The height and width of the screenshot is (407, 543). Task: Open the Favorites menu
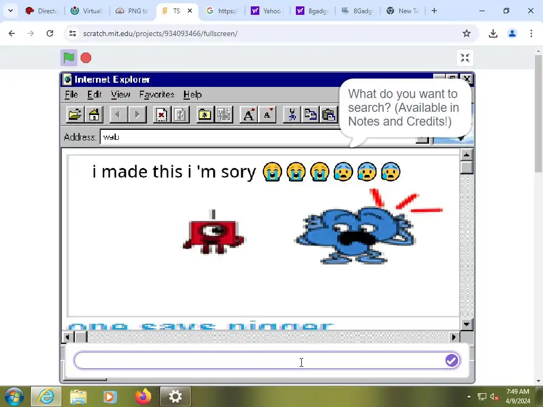click(156, 94)
